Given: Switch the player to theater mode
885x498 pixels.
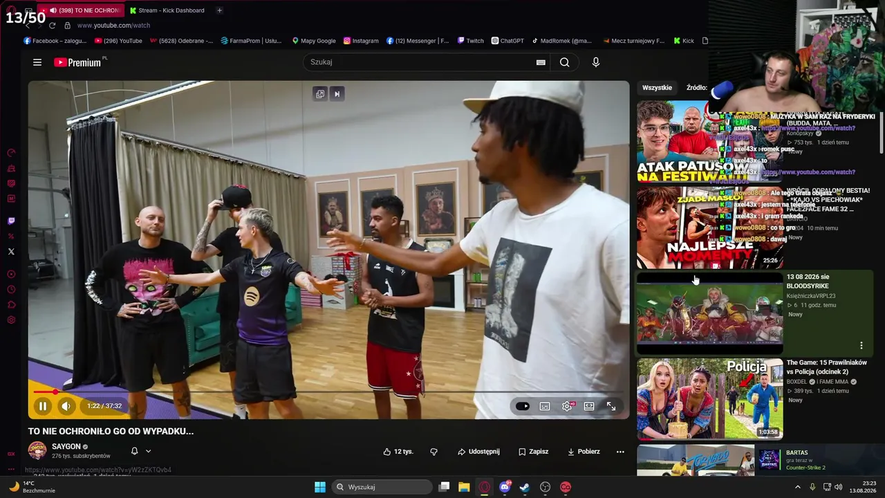Looking at the screenshot, I should point(589,406).
